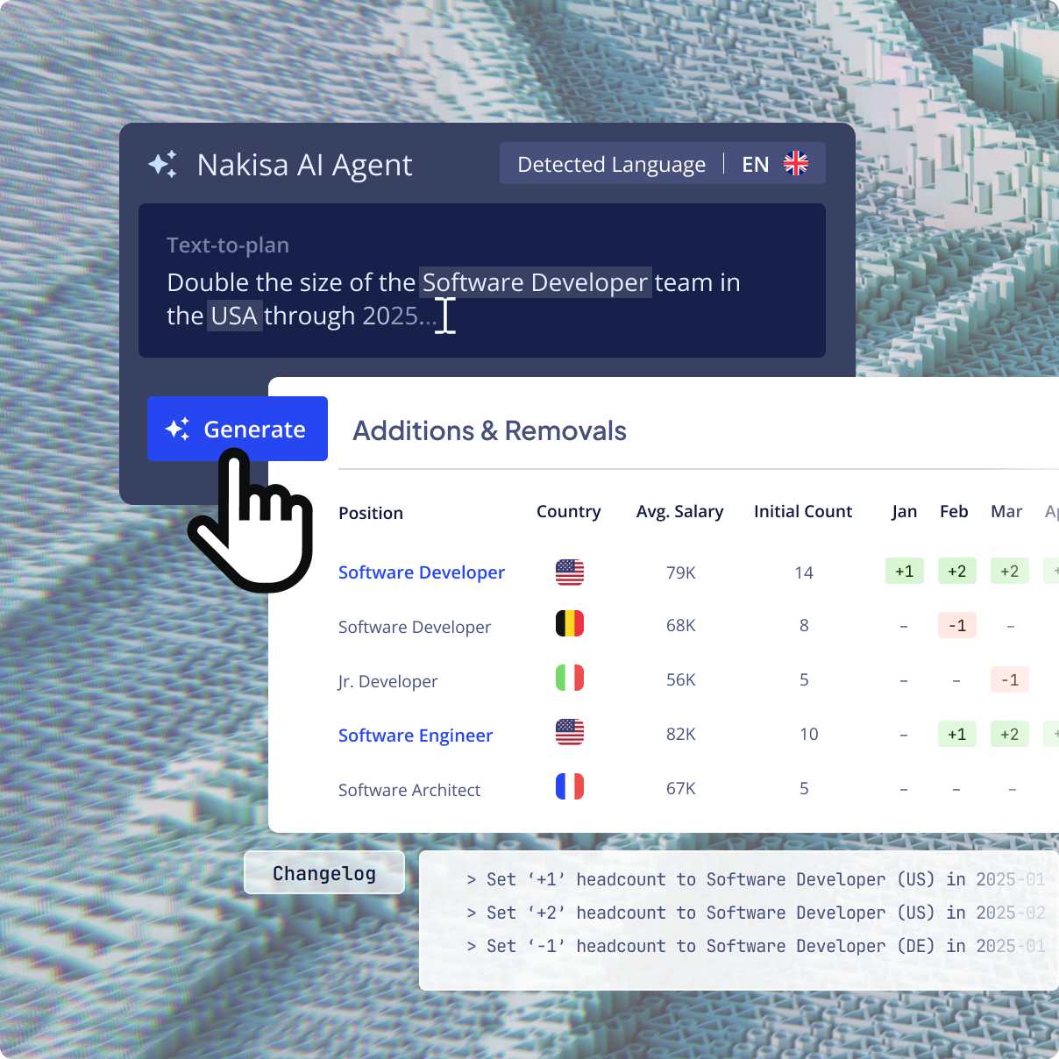1059x1059 pixels.
Task: Click the 56K salary cell
Action: [681, 679]
